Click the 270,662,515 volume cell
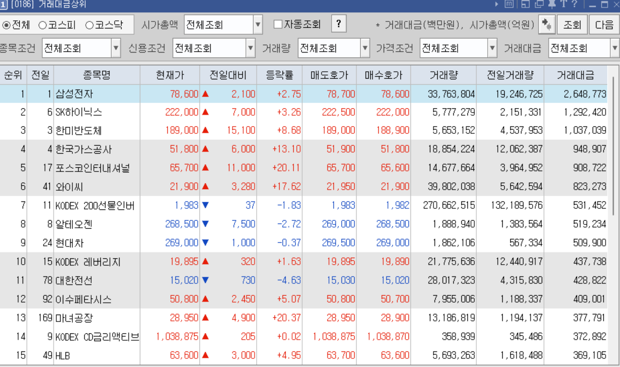The width and height of the screenshot is (620, 367). 449,206
